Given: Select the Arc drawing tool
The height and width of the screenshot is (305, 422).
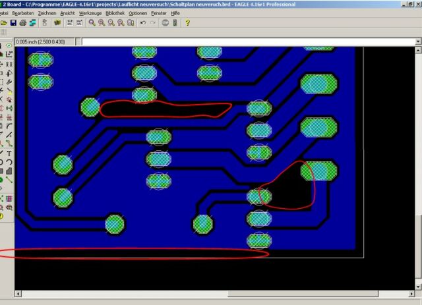Looking at the screenshot, I should pyautogui.click(x=9, y=162).
